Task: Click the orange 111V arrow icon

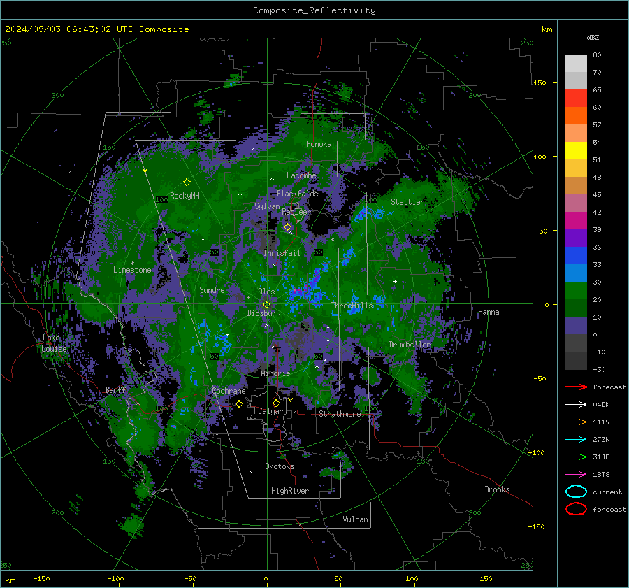Action: point(576,422)
